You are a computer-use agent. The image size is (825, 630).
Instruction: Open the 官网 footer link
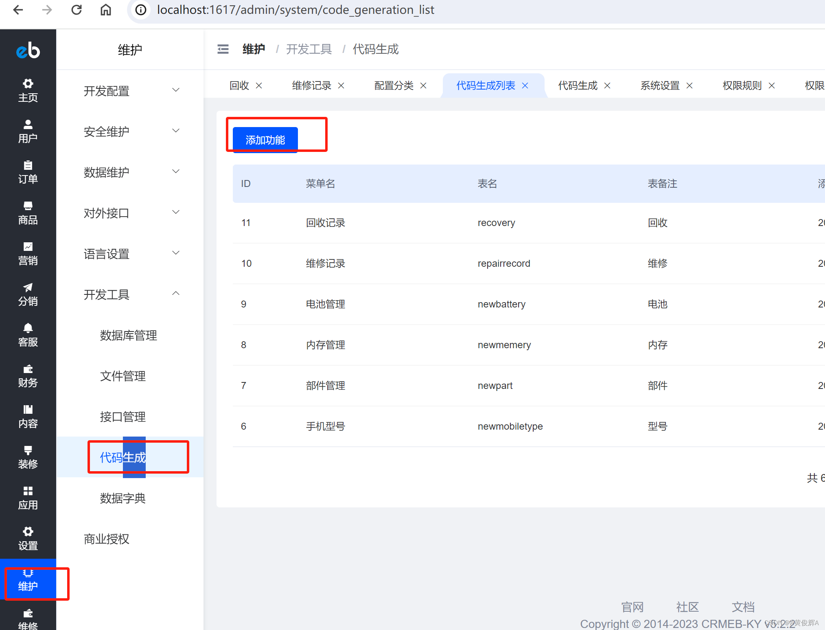click(x=632, y=607)
